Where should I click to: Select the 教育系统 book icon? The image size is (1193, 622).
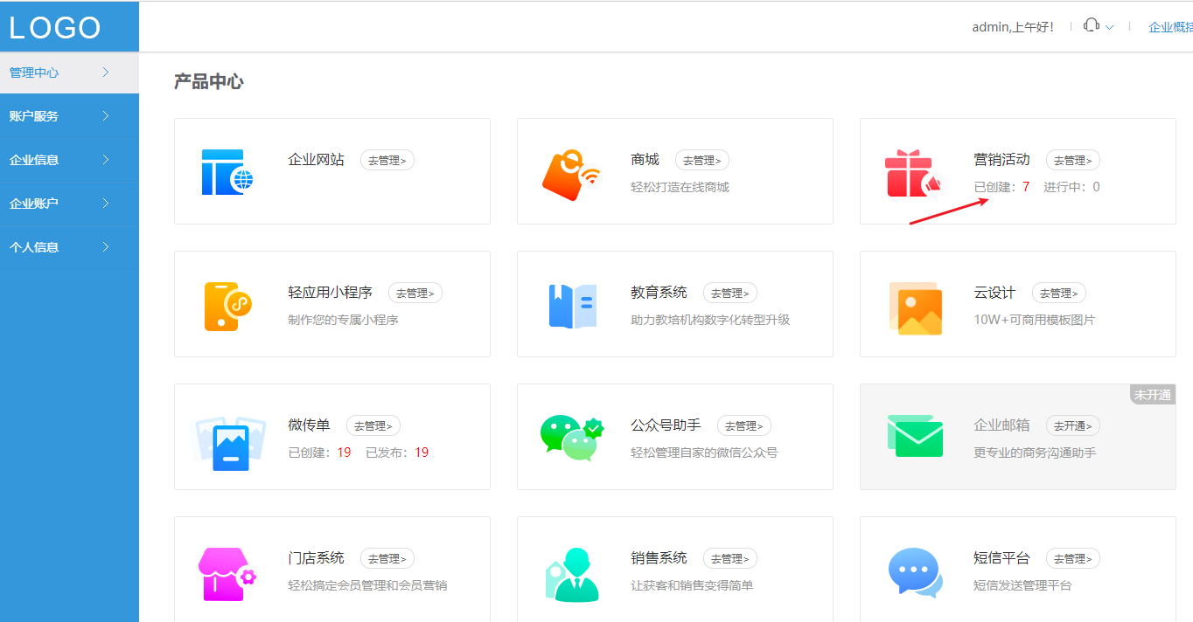573,304
